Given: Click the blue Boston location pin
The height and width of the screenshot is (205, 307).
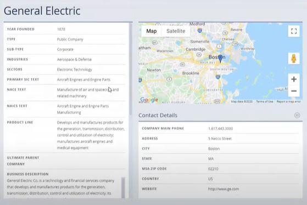Looking at the screenshot, I should click(x=220, y=59).
